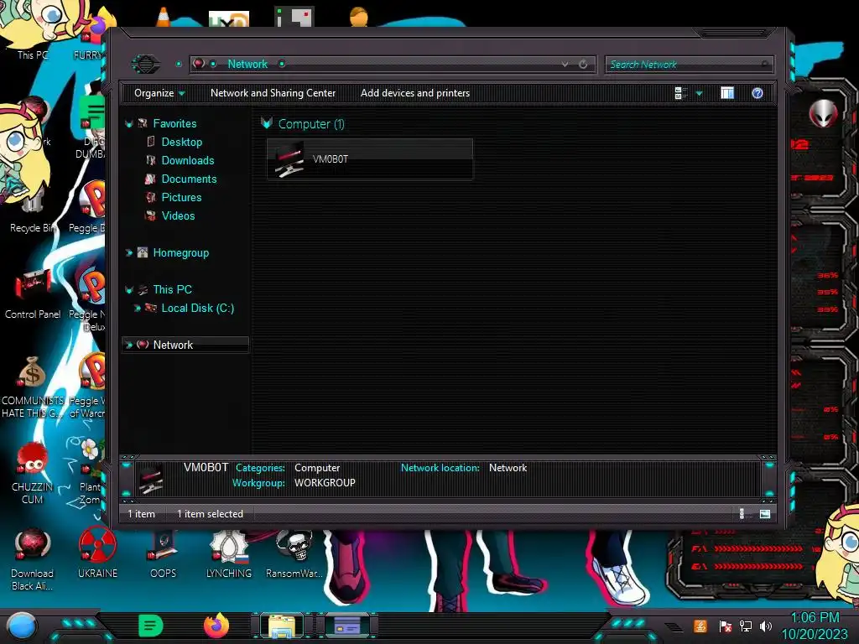Viewport: 859px width, 644px height.
Task: Switch to details view in status bar
Action: pos(742,514)
